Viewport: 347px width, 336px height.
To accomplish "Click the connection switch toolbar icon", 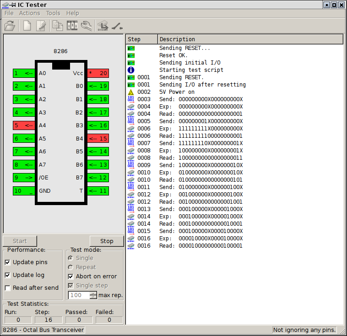I will [x=117, y=26].
